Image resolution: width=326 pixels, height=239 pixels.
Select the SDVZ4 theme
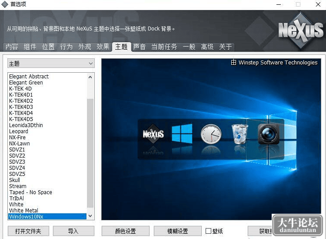click(47, 168)
